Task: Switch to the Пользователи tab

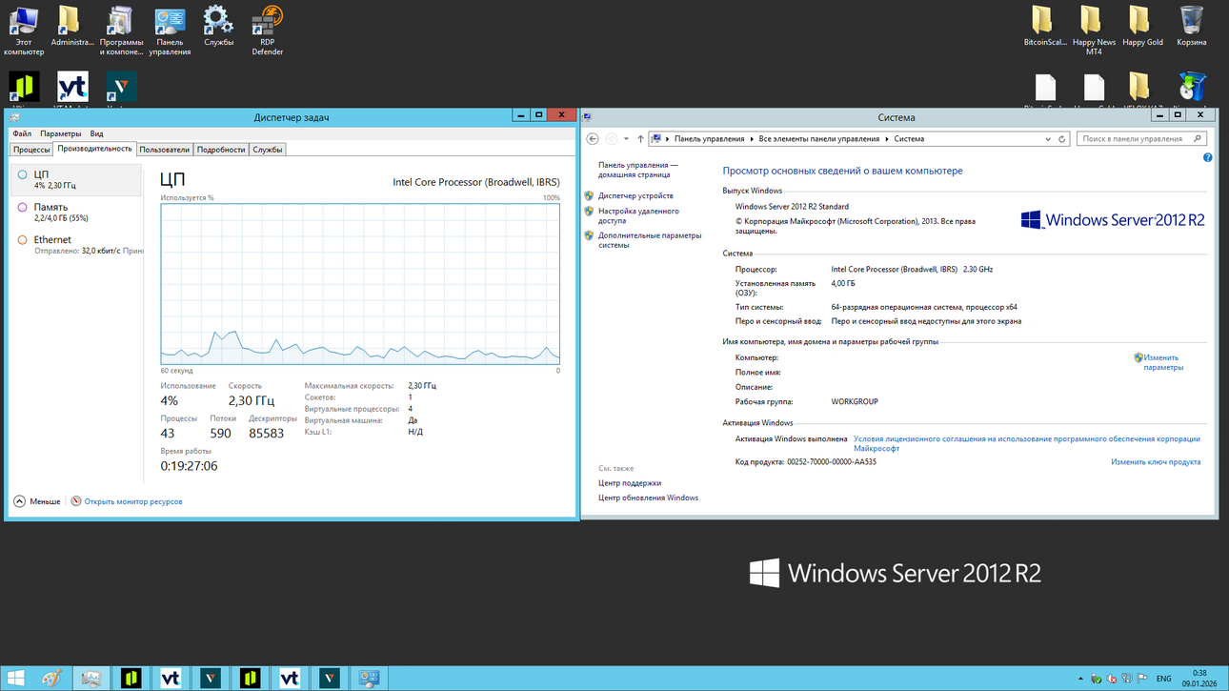Action: (165, 150)
